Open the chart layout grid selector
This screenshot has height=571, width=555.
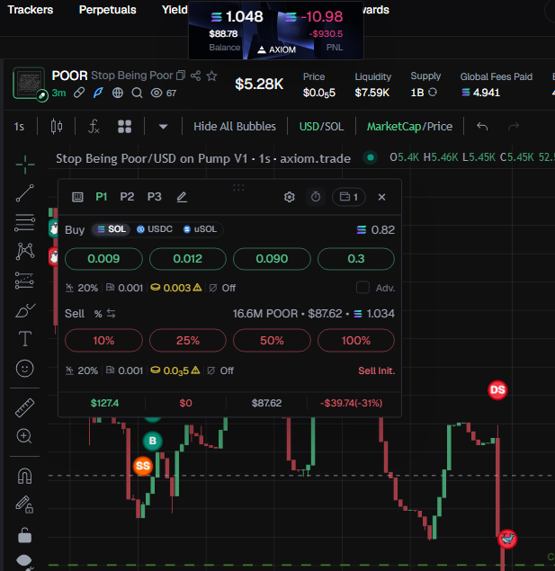[x=124, y=127]
